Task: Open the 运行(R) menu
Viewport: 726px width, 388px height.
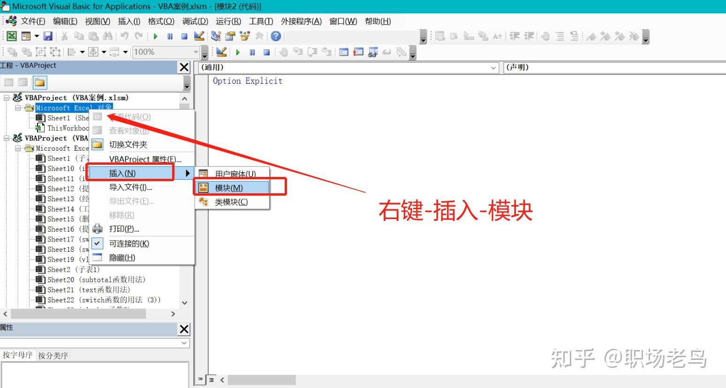Action: (228, 21)
